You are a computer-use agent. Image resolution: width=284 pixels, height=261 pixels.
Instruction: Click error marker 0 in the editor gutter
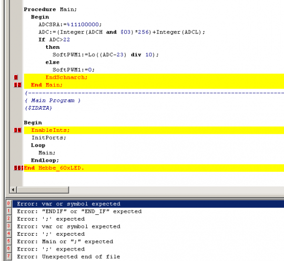[16, 77]
